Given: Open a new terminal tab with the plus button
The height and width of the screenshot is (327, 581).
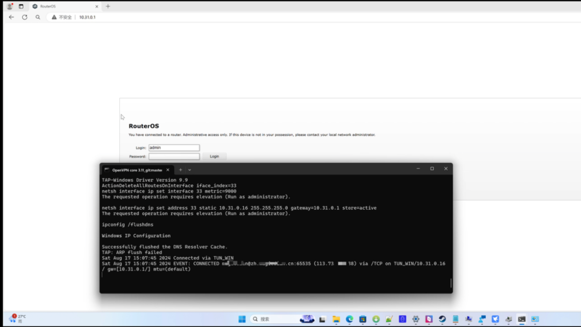Looking at the screenshot, I should click(180, 169).
